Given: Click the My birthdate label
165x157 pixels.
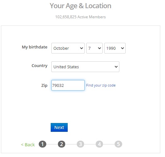Looking at the screenshot, I should pos(35,47).
